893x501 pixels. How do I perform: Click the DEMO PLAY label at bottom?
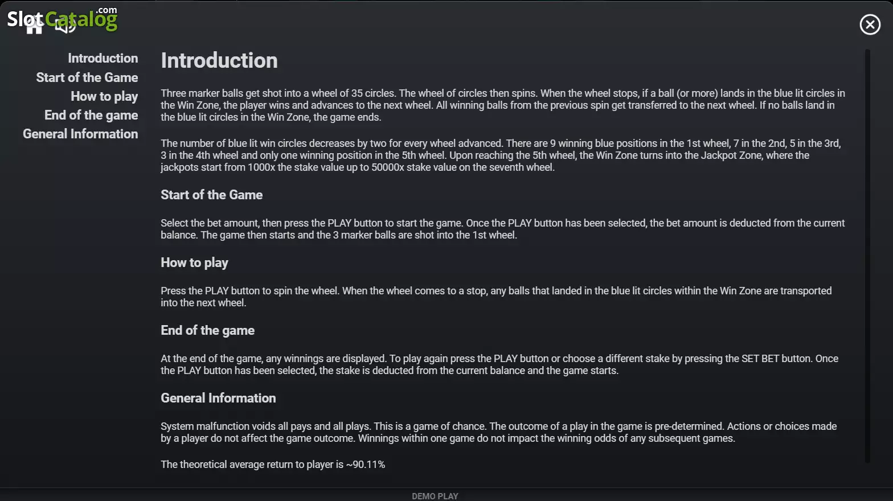tap(435, 496)
